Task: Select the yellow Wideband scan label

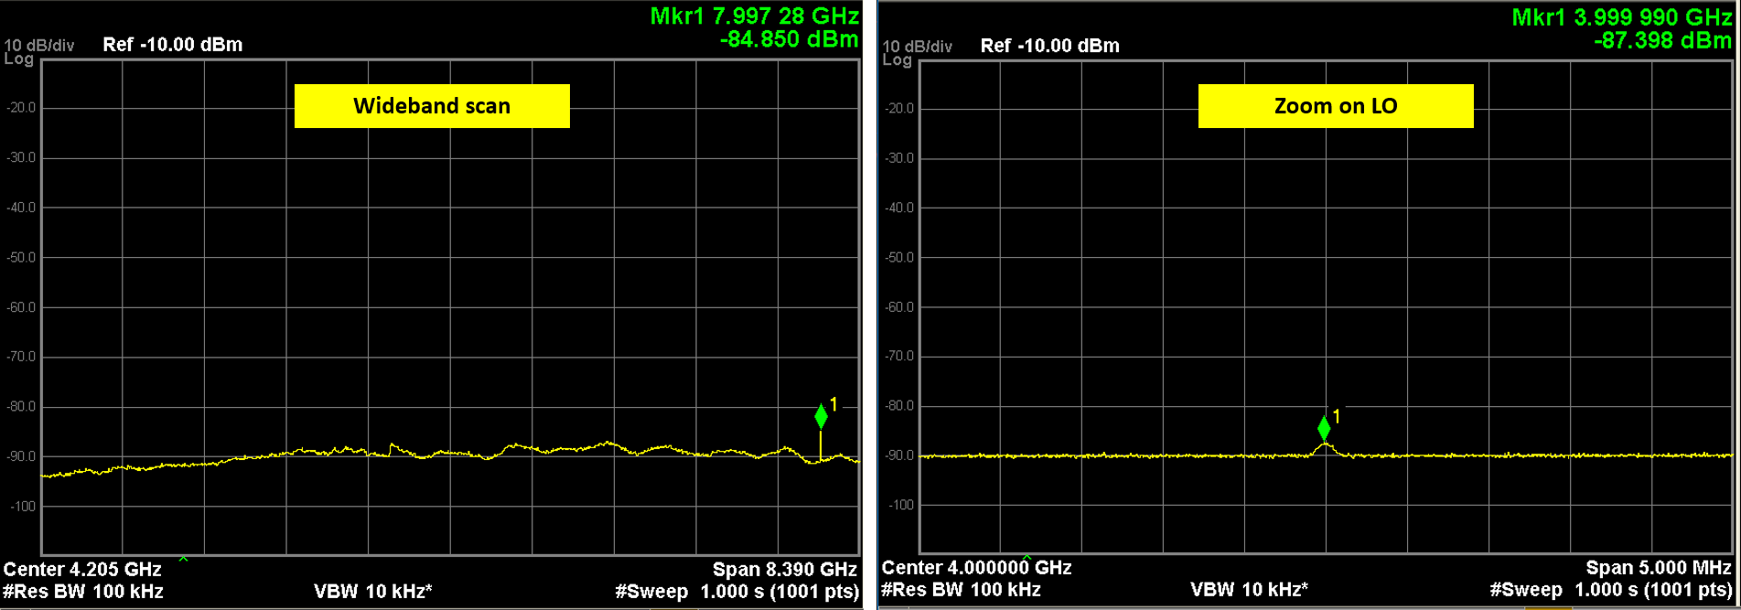Action: point(432,106)
